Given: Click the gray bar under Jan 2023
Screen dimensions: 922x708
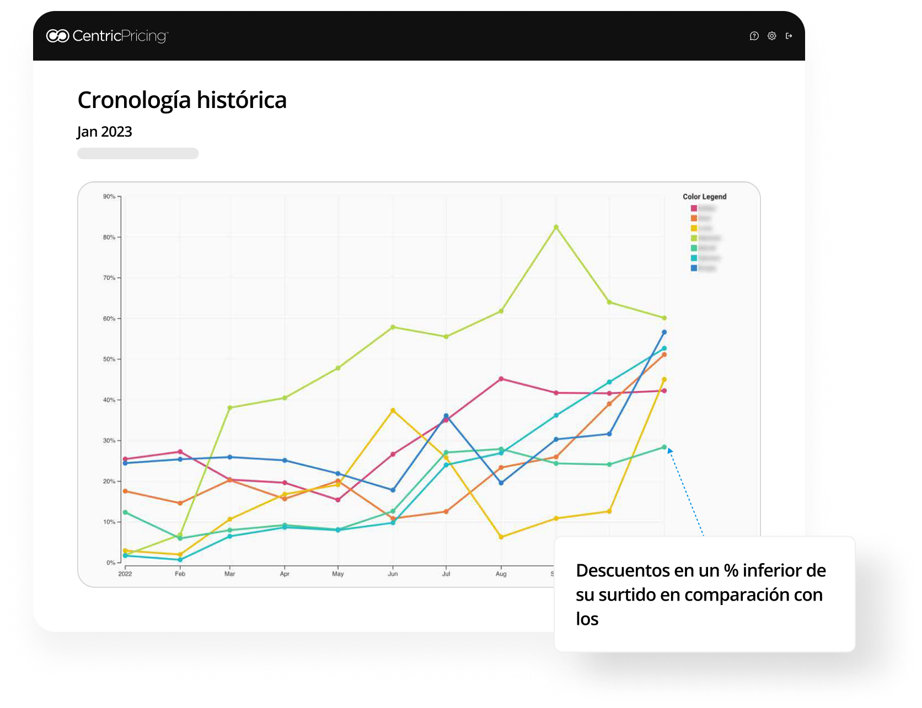Looking at the screenshot, I should pos(138,153).
